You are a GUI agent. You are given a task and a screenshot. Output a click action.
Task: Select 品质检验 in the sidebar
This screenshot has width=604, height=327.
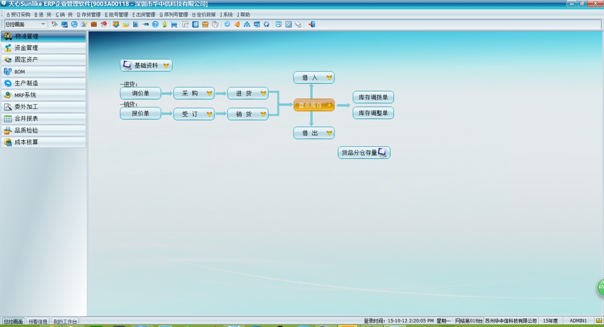[43, 130]
